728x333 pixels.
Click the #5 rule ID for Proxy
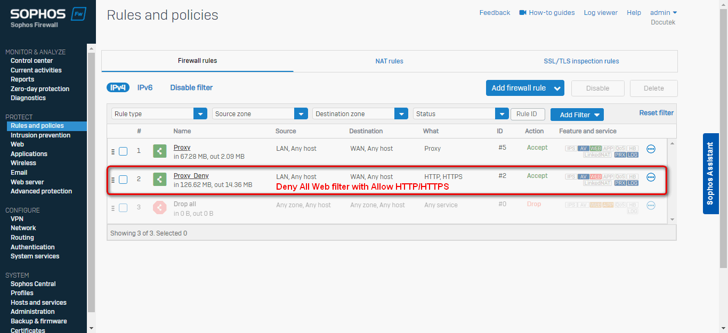(x=503, y=148)
